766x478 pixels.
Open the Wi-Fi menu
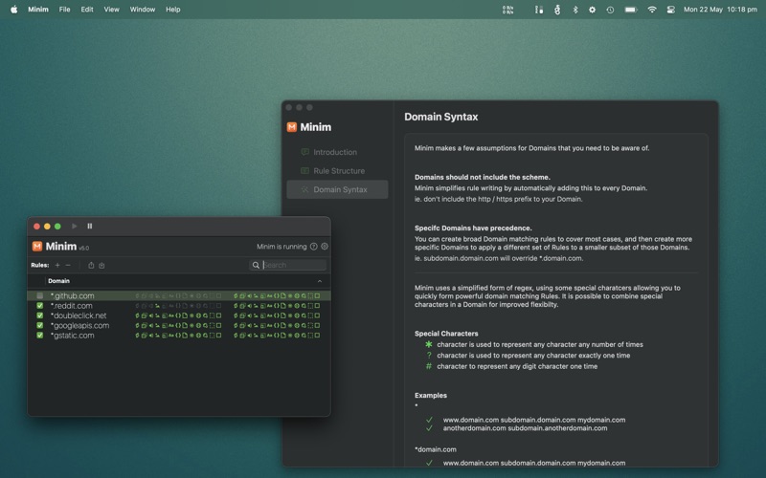(x=652, y=10)
